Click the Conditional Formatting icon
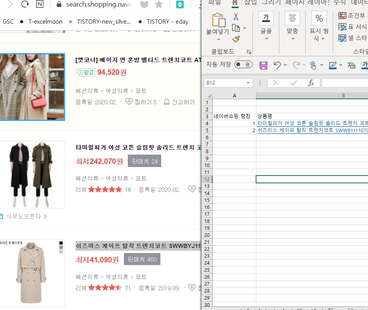The image size is (368, 310). (342, 15)
